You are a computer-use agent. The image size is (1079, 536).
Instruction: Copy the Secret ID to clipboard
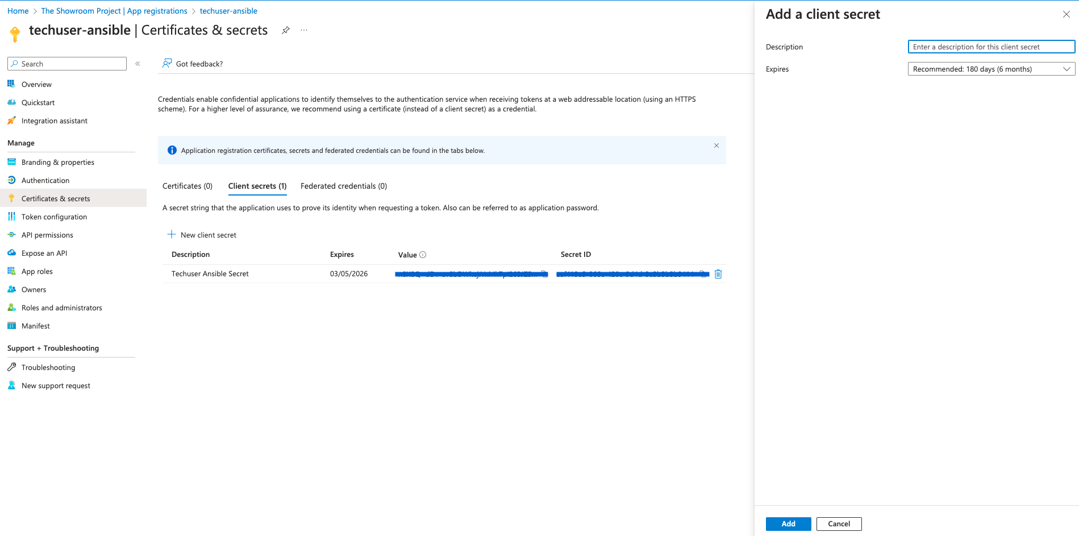pos(703,274)
